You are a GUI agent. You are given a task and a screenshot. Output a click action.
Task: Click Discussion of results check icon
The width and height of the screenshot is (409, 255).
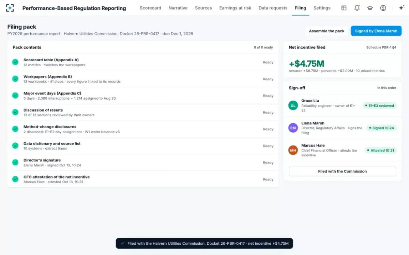pyautogui.click(x=15, y=112)
